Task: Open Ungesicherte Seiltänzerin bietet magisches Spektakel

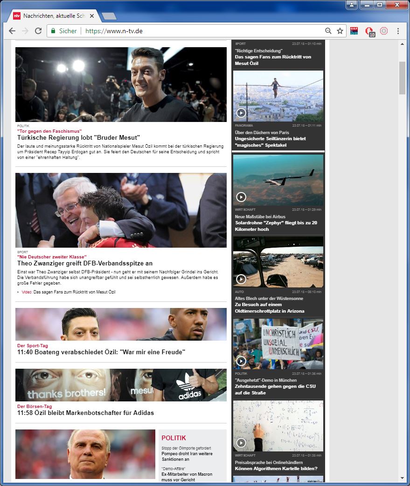Action: pos(270,142)
